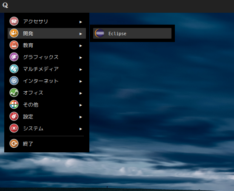Click the 設定 gear icon
The height and width of the screenshot is (191, 234).
pos(14,117)
